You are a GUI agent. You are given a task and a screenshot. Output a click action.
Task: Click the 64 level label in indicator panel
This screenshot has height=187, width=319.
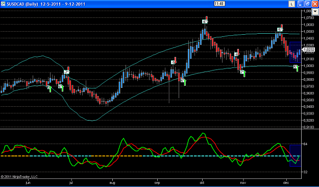click(x=305, y=144)
